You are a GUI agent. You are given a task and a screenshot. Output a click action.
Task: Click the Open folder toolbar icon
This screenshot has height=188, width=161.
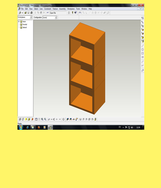coord(25,13)
